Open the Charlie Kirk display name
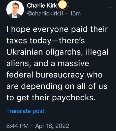The width and height of the screenshot is (116, 131). pos(42,6)
